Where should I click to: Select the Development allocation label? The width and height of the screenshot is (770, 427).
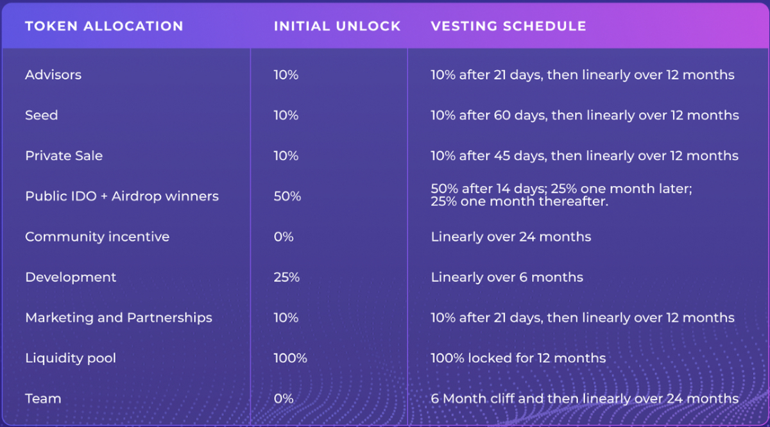pos(71,277)
